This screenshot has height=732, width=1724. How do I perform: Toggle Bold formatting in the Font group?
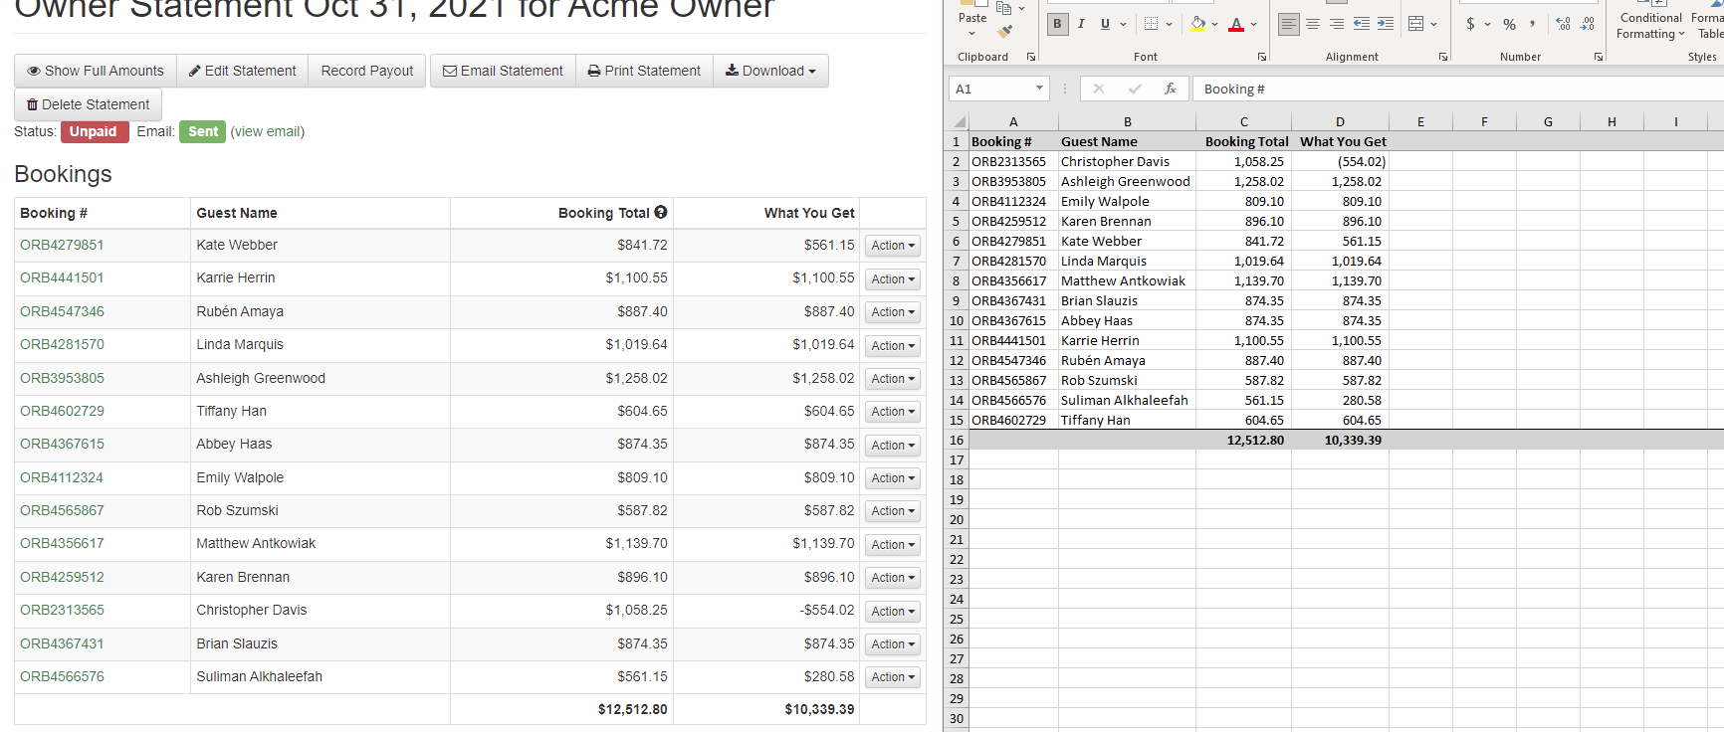click(1057, 24)
